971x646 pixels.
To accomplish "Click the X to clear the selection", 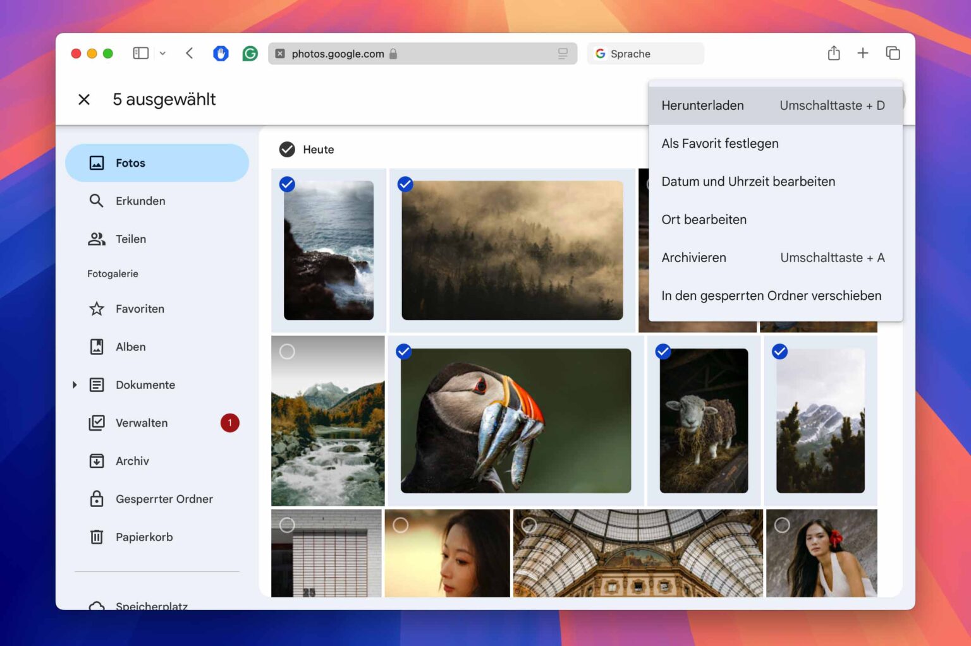I will coord(84,100).
